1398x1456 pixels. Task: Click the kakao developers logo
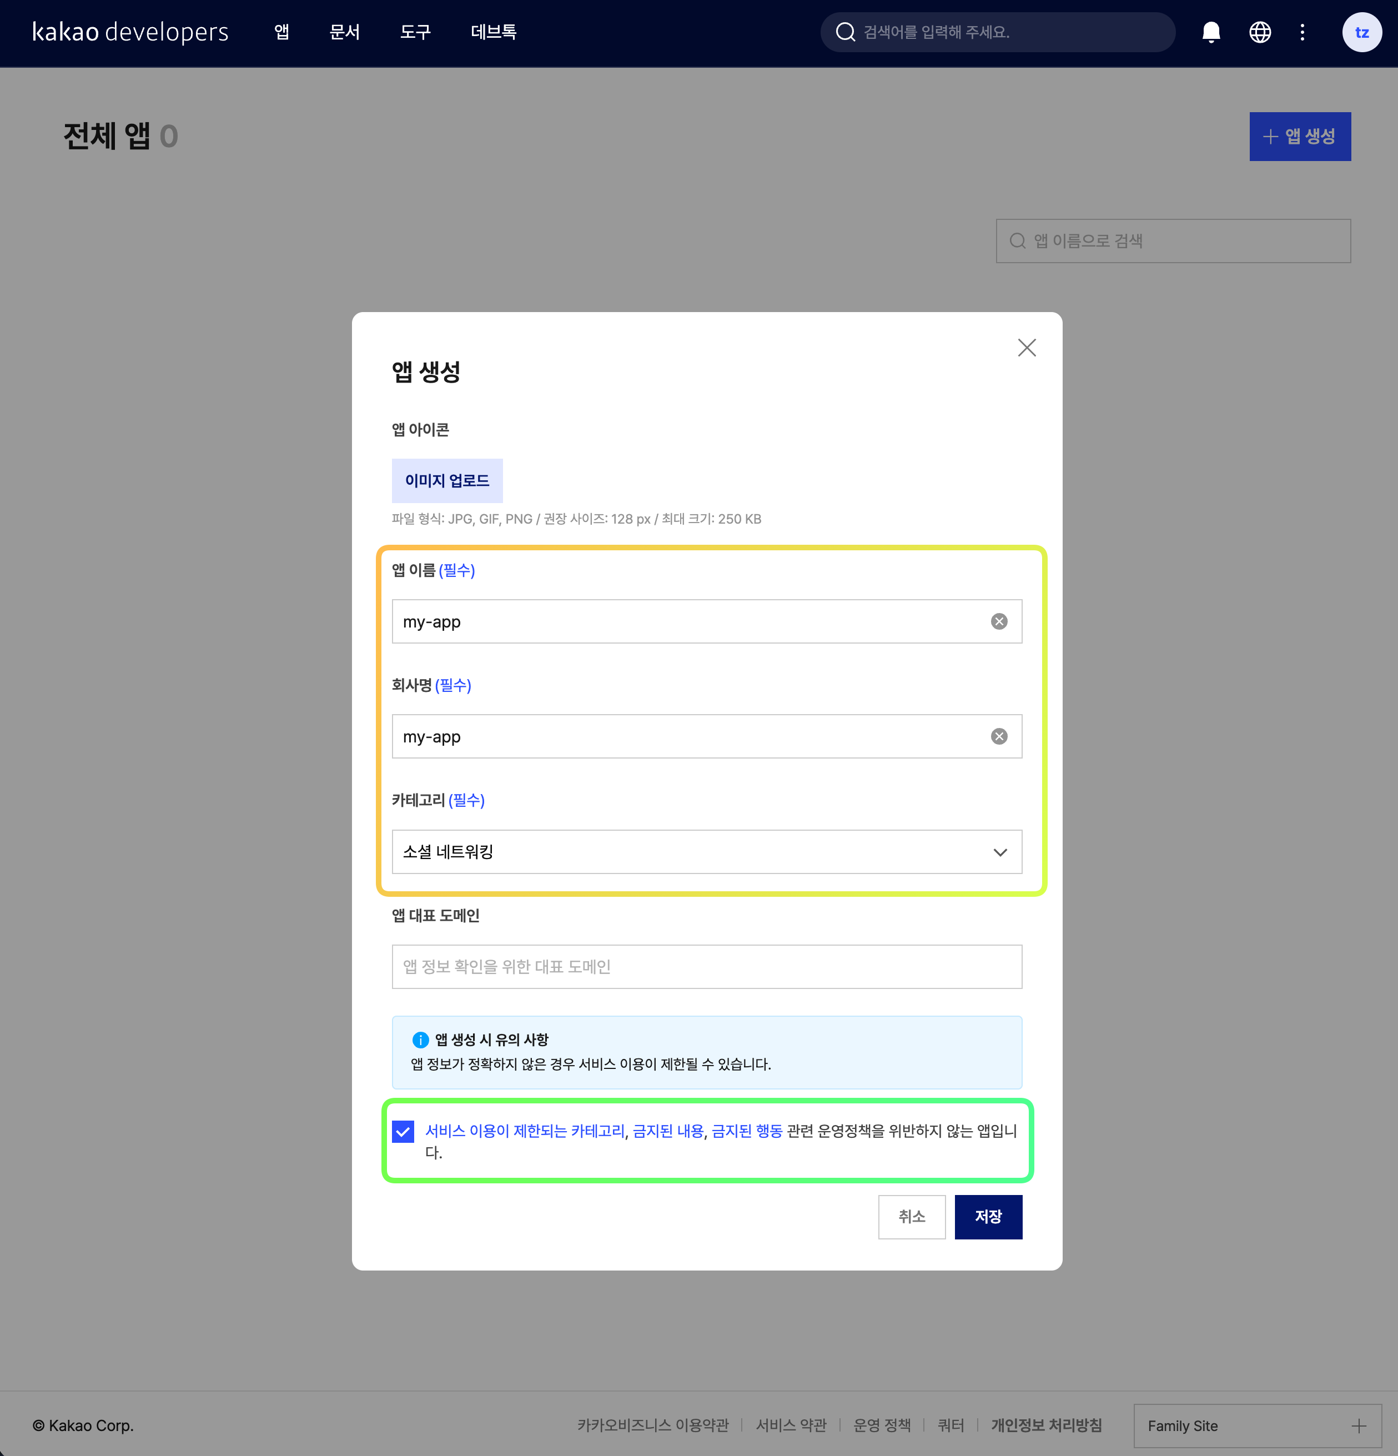[130, 32]
